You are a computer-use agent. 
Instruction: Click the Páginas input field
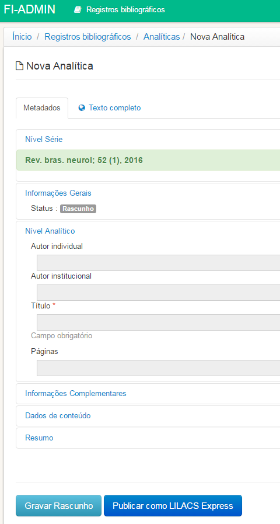pos(158,368)
